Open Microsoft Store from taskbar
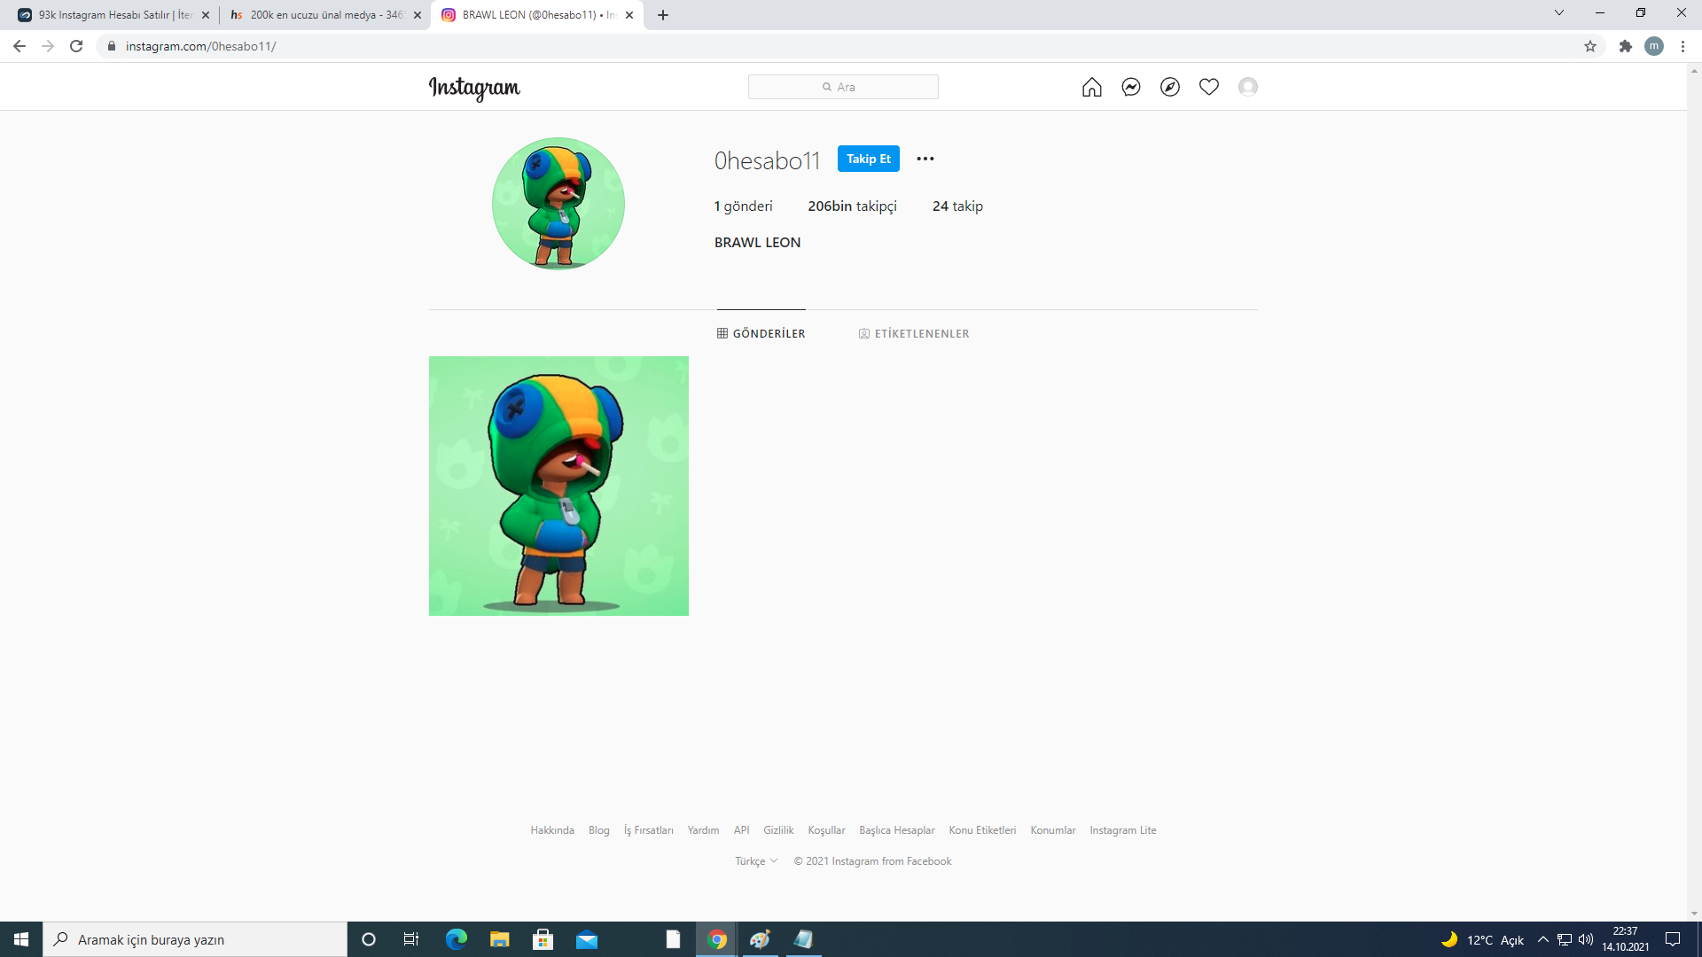Image resolution: width=1702 pixels, height=957 pixels. tap(543, 939)
